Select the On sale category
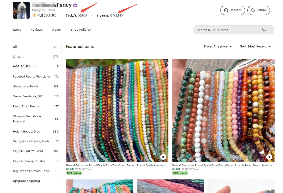This screenshot has width=283, height=193. (36, 57)
